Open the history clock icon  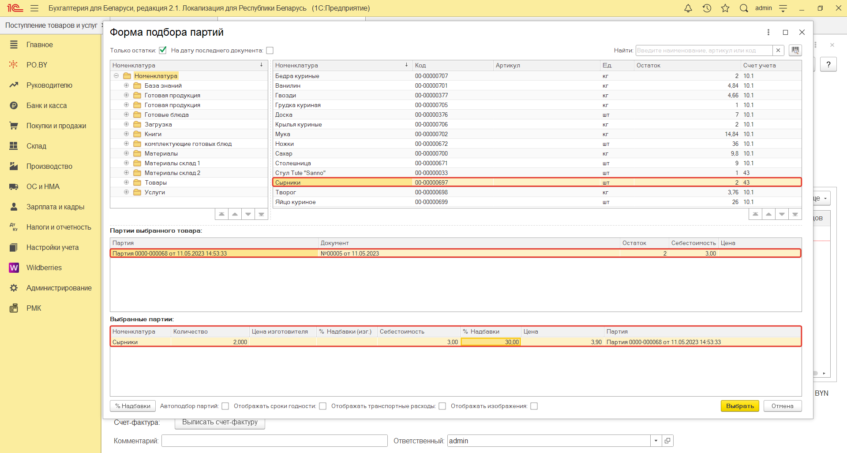pos(707,8)
